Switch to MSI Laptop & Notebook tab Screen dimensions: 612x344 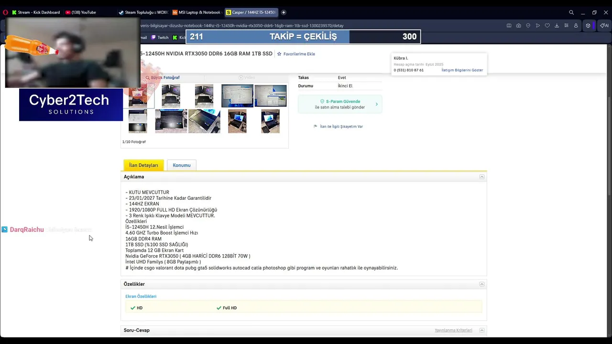pyautogui.click(x=197, y=12)
